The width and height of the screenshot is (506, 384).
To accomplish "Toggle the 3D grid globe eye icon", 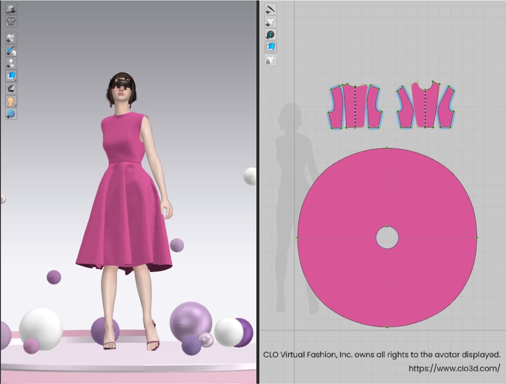I will [x=11, y=114].
